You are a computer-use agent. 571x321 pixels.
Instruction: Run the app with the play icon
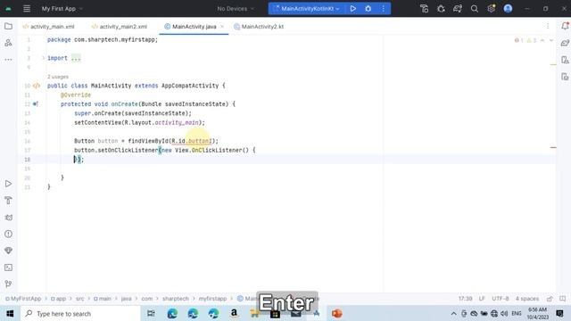tap(353, 8)
